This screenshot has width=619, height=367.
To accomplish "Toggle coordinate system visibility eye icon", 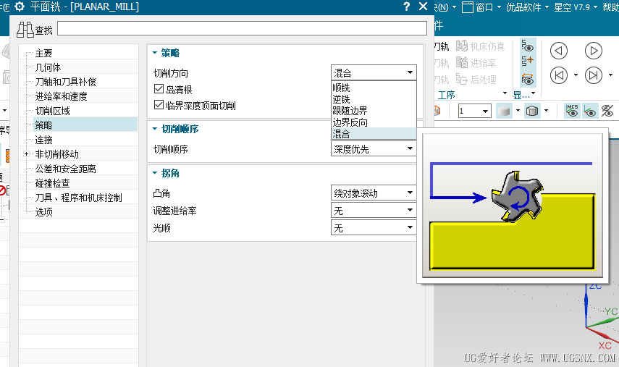I will tap(590, 111).
